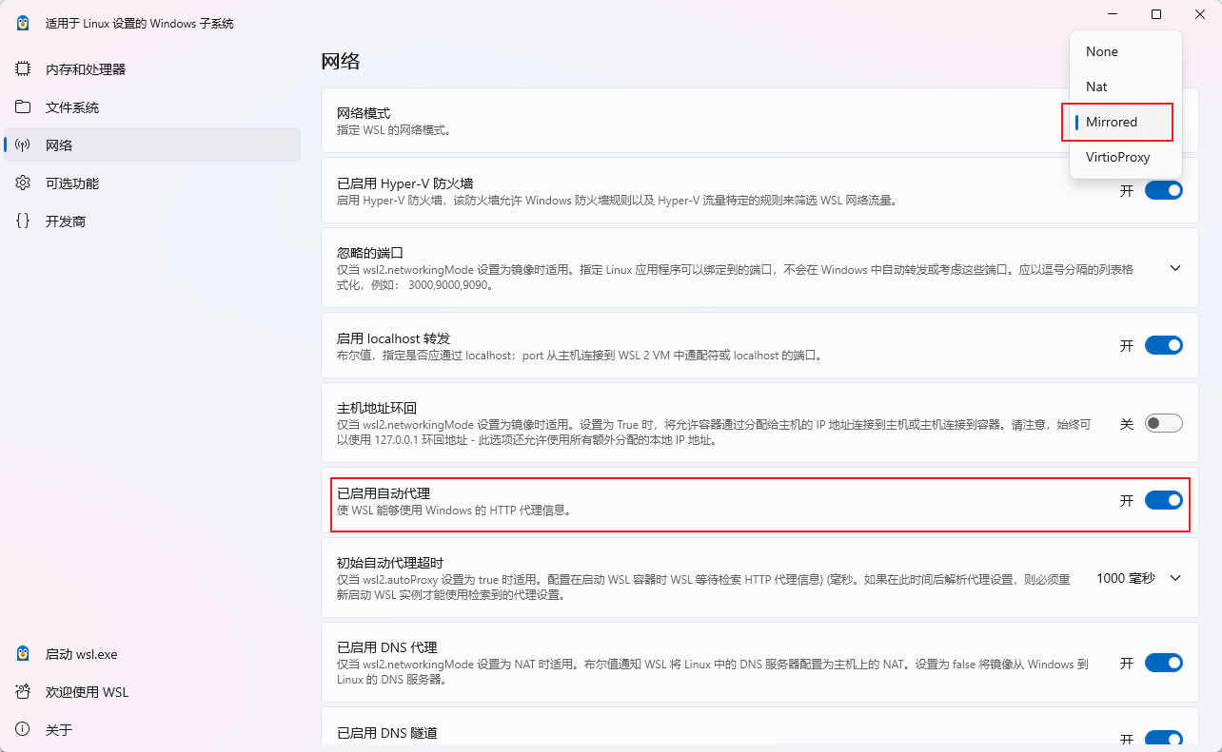Image resolution: width=1222 pixels, height=752 pixels.
Task: Click the 关于 info circle icon
Action: 23,730
